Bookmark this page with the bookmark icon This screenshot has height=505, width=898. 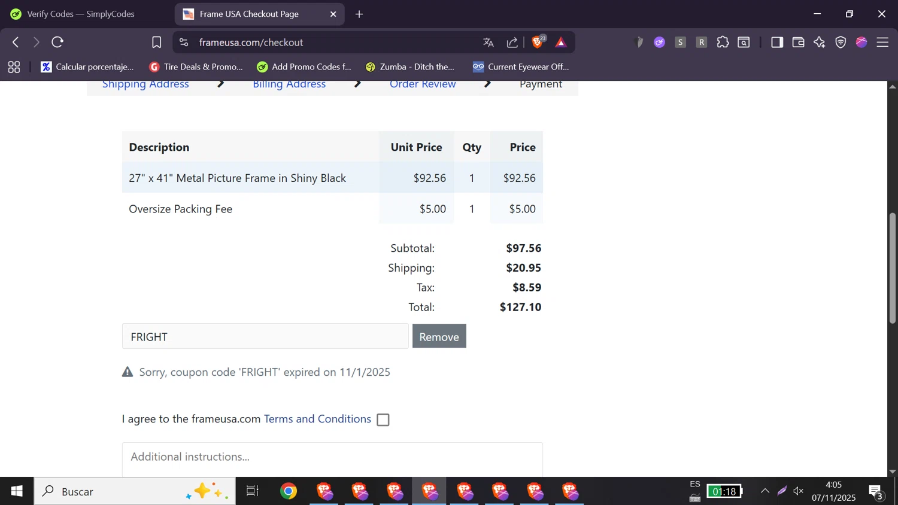point(156,42)
